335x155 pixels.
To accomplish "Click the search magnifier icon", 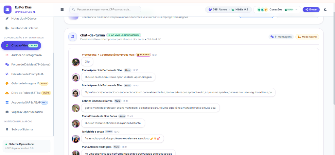I will coord(74,9).
